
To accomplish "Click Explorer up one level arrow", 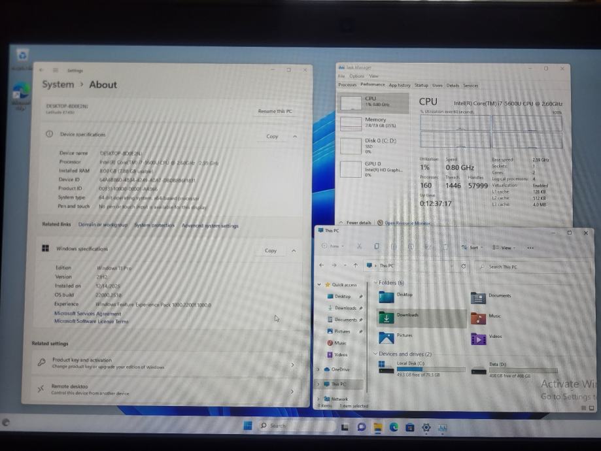I will point(355,265).
